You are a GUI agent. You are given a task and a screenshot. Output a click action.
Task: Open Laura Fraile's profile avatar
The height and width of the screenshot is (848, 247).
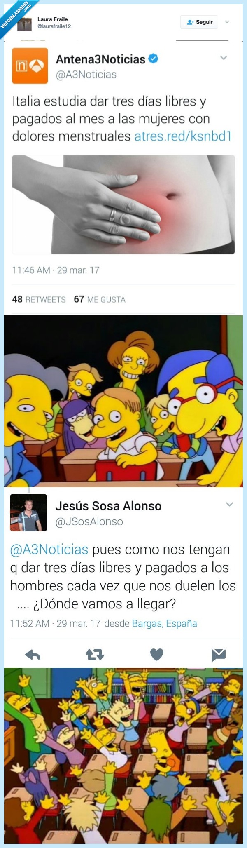pos(24,24)
